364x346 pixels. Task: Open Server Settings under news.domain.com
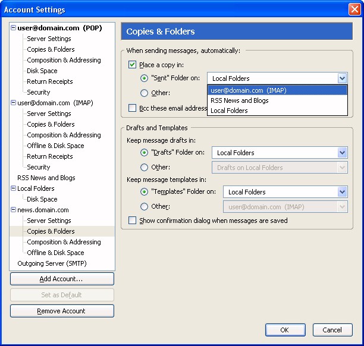pyautogui.click(x=49, y=221)
